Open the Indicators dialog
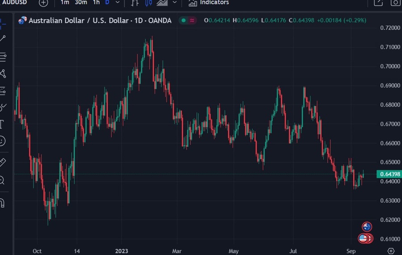 209,3
